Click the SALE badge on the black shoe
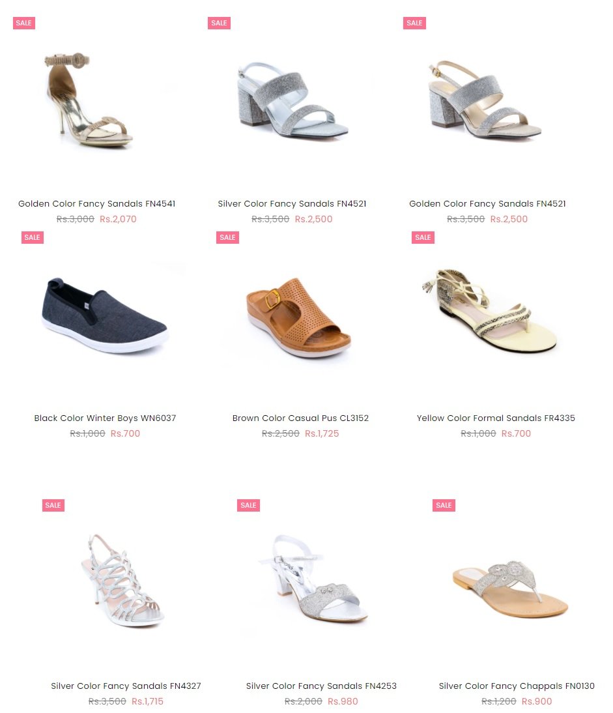This screenshot has width=613, height=713. [33, 237]
